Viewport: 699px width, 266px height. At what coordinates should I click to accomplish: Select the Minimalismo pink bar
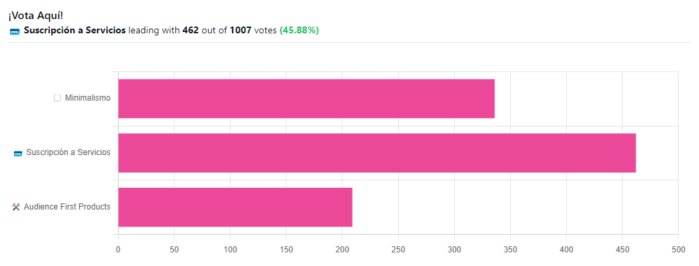(x=306, y=99)
